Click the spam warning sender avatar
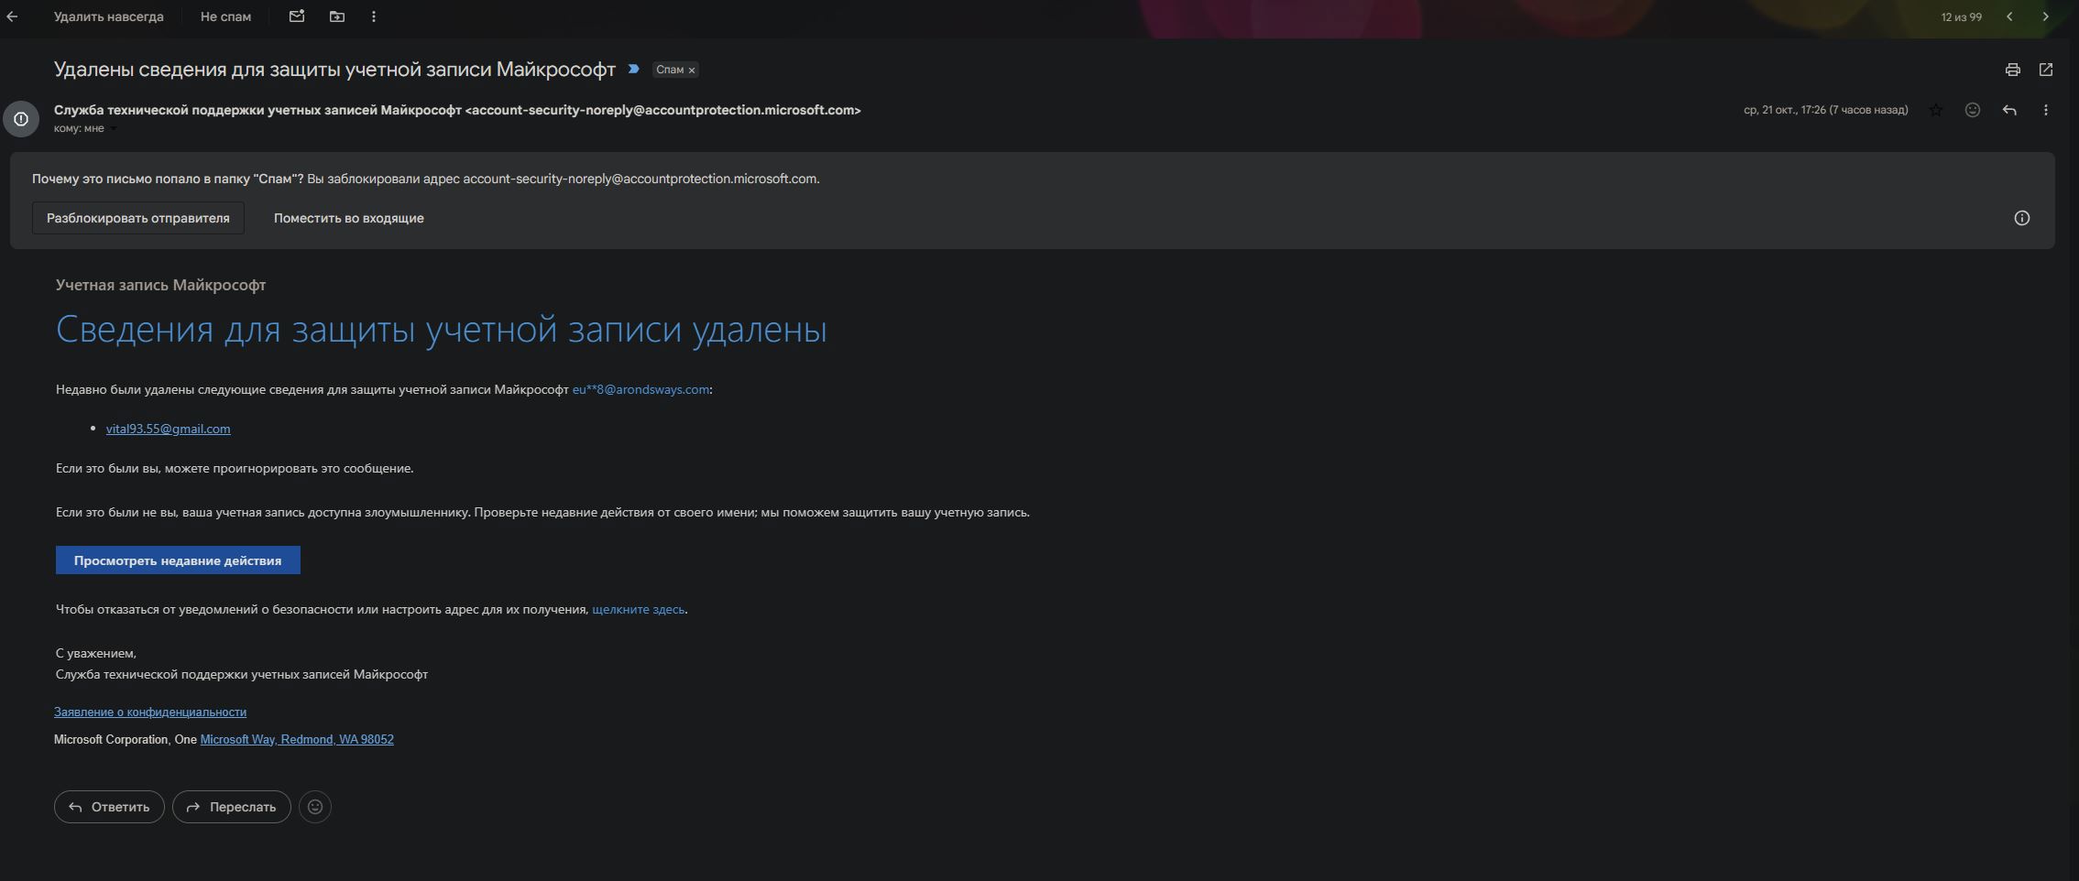The height and width of the screenshot is (881, 2079). pyautogui.click(x=21, y=119)
